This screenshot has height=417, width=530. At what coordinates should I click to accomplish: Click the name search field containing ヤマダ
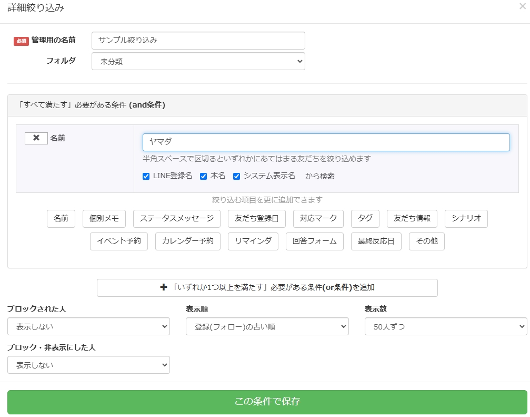pyautogui.click(x=326, y=142)
